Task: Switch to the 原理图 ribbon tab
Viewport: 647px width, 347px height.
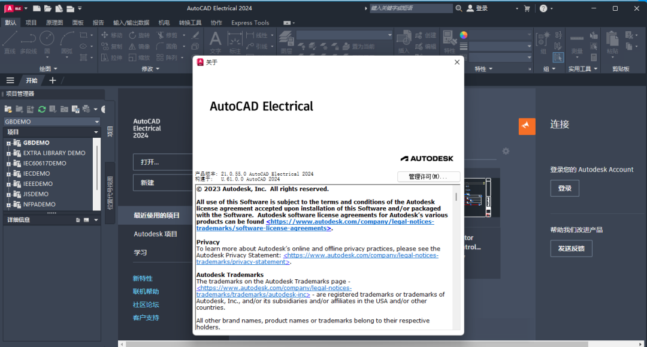Action: (x=54, y=23)
